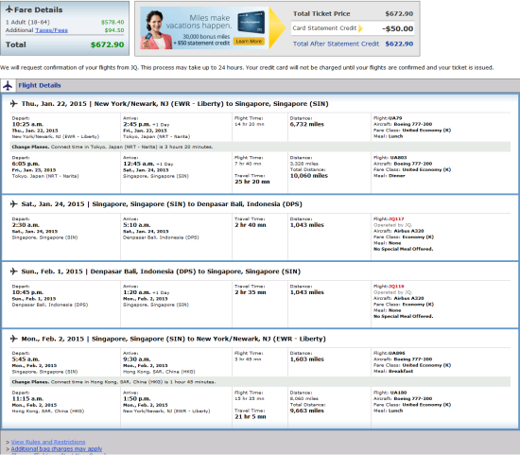Click the Hong Kong Change Planes connection notice
Screen dimensions: 520x455
tap(260, 381)
